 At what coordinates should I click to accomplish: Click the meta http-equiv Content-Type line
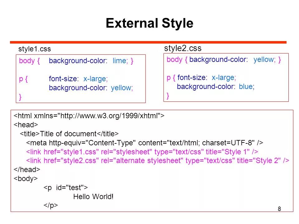(145, 143)
